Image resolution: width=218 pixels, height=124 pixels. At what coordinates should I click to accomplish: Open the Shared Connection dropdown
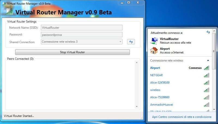point(81,42)
